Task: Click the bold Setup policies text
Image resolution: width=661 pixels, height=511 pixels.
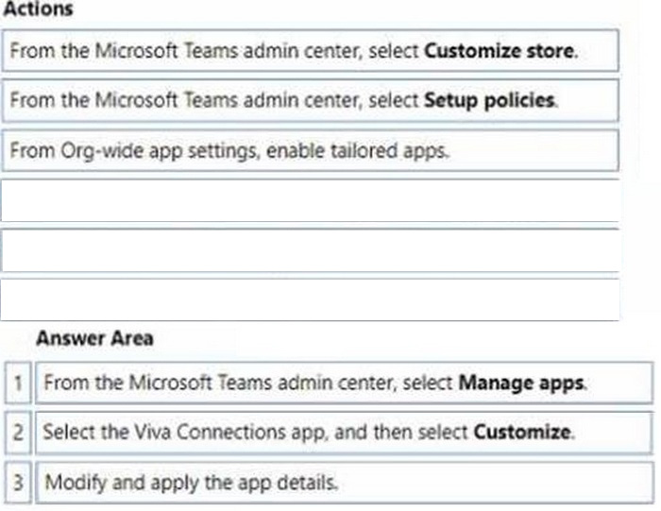Action: (489, 100)
